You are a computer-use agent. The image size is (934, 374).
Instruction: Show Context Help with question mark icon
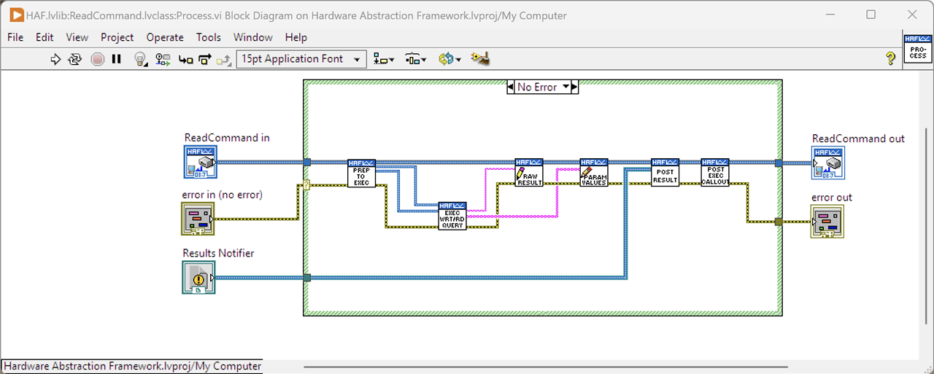[890, 59]
